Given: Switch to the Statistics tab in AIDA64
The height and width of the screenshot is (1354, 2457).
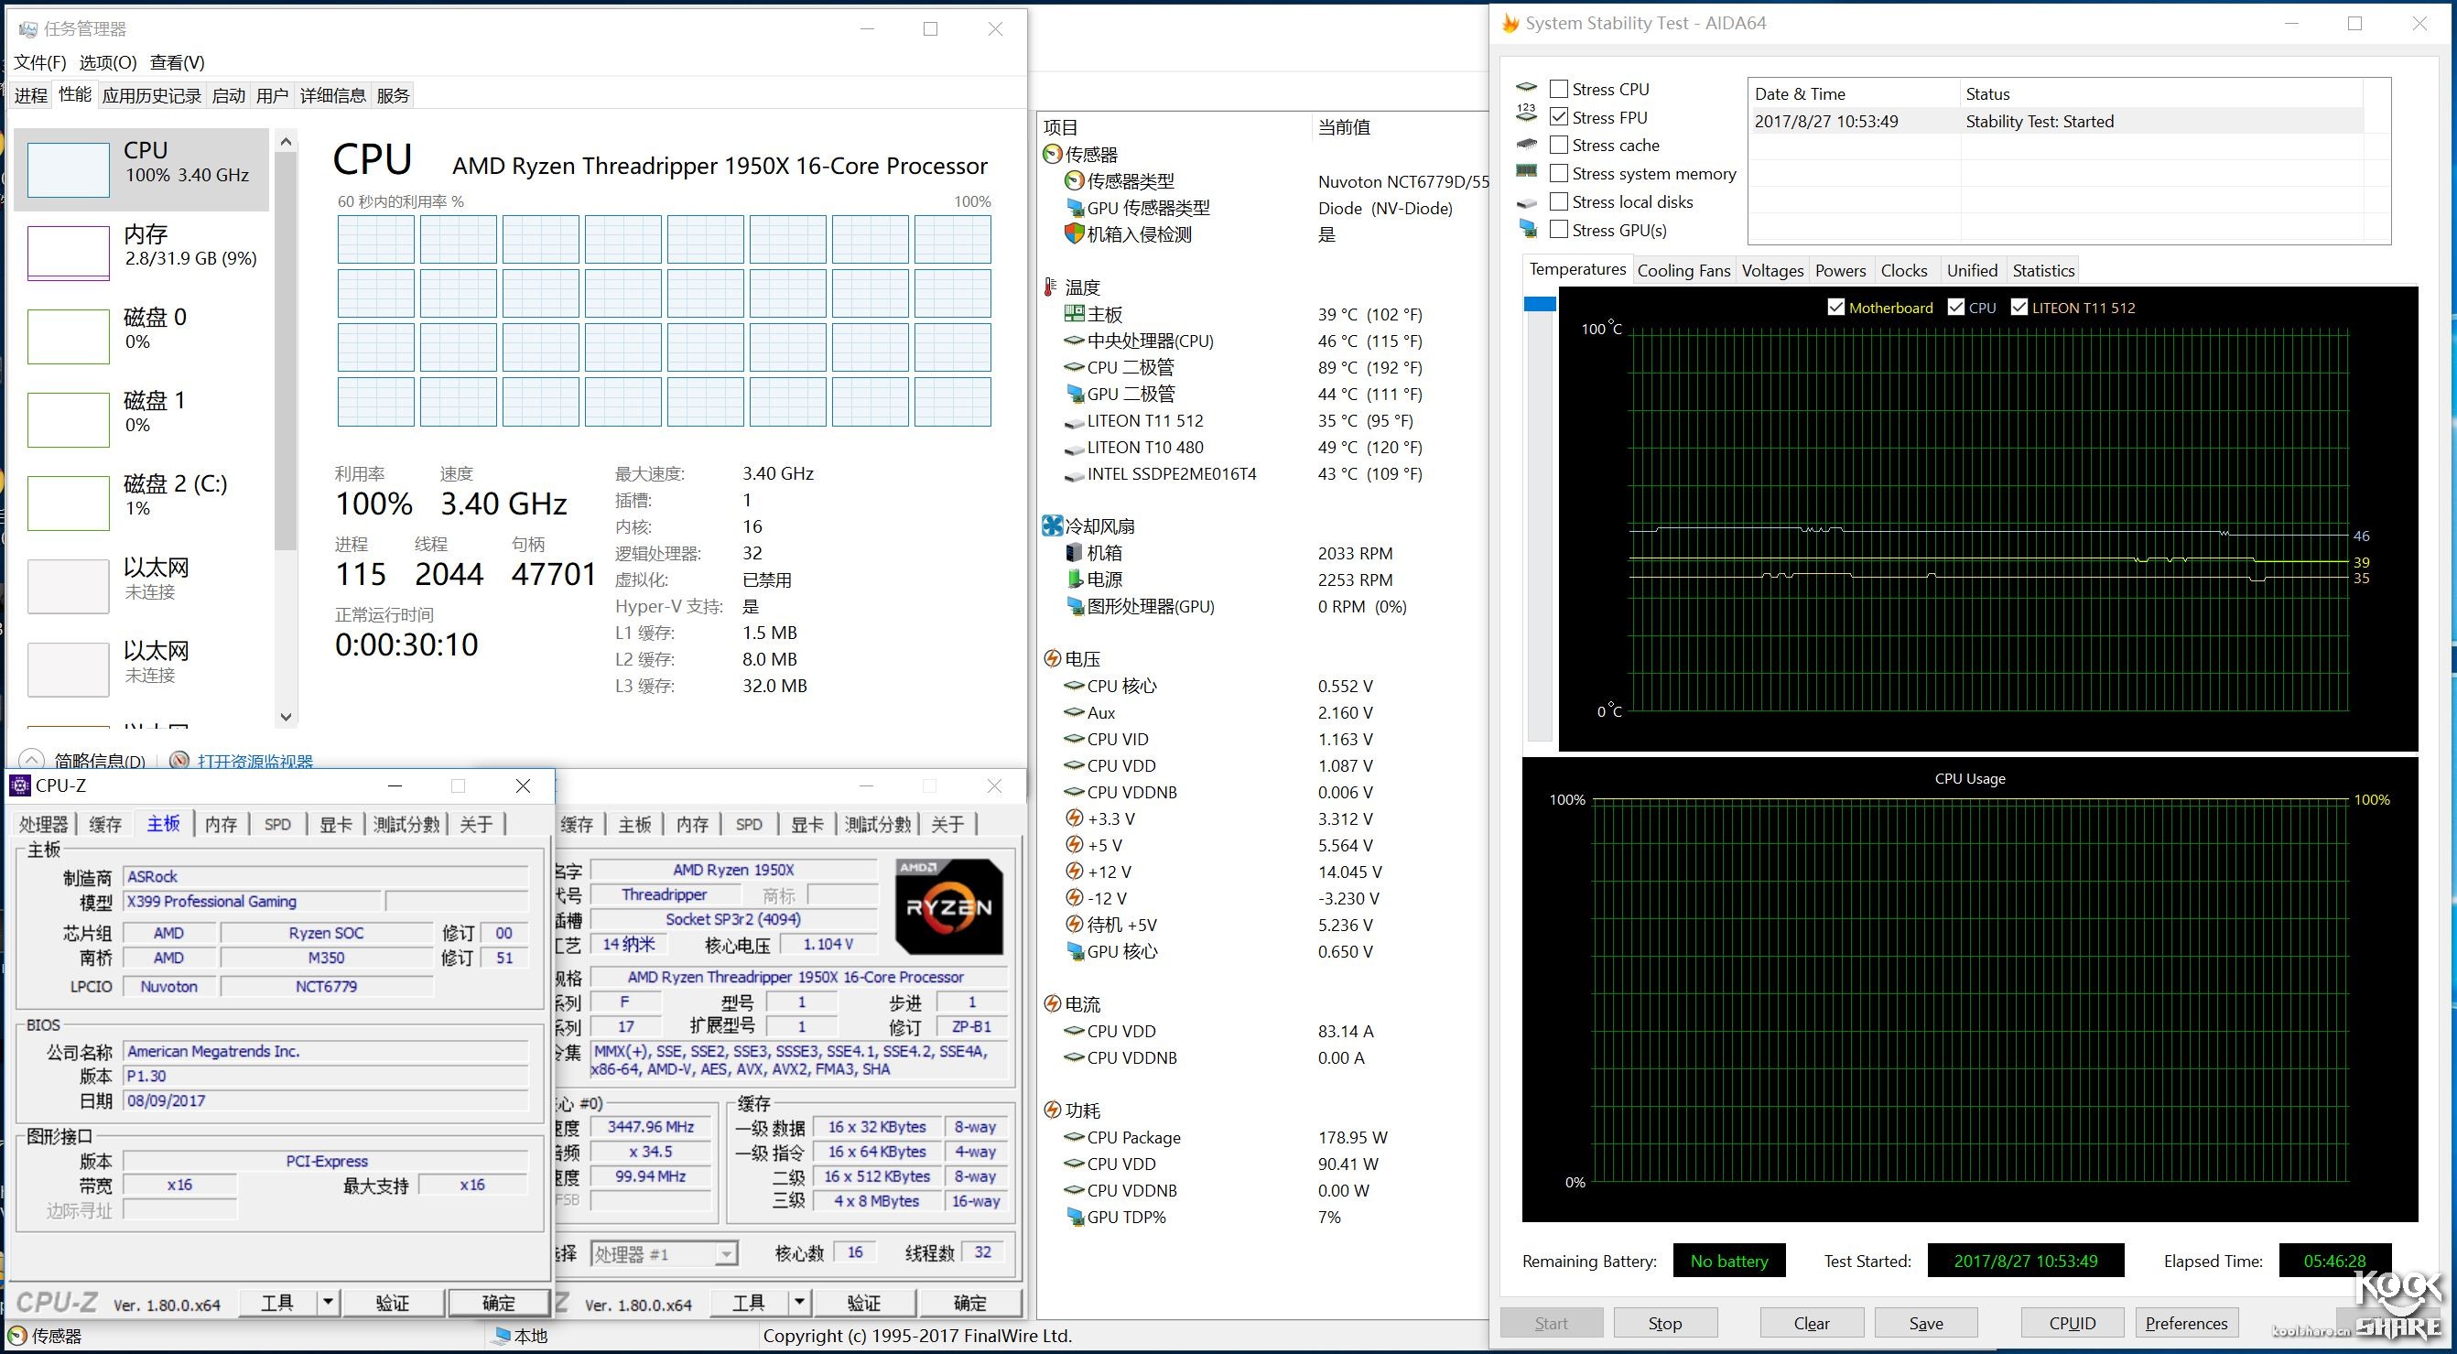Looking at the screenshot, I should [2043, 270].
